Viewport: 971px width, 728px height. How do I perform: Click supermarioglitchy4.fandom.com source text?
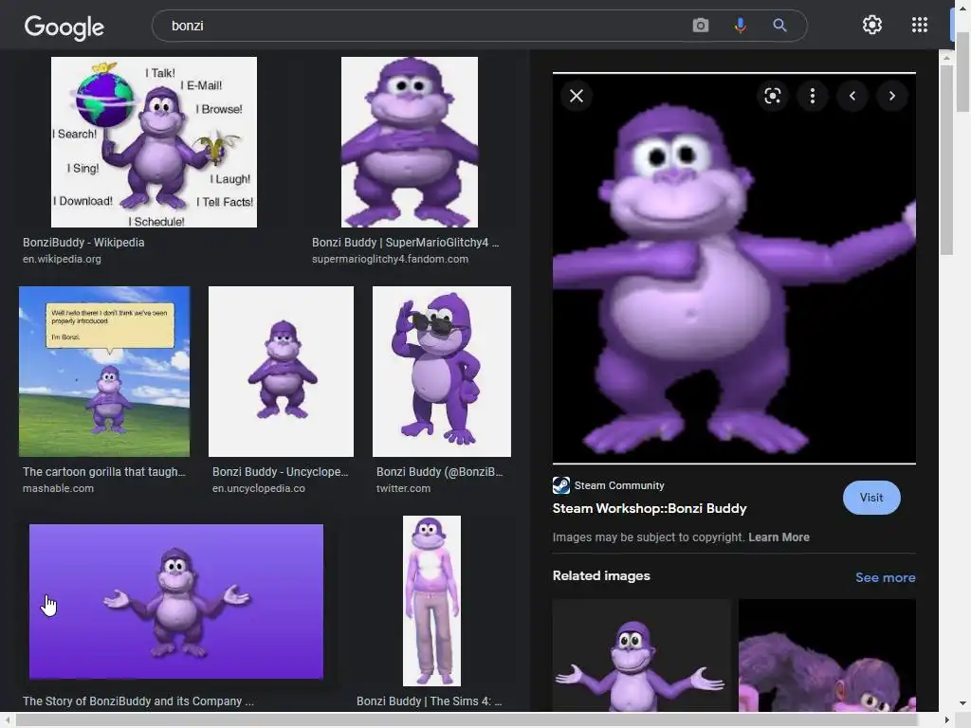point(390,259)
